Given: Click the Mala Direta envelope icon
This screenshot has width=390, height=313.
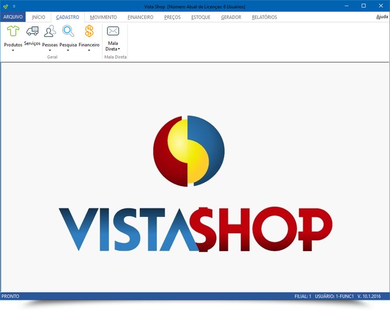Looking at the screenshot, I should point(113,31).
